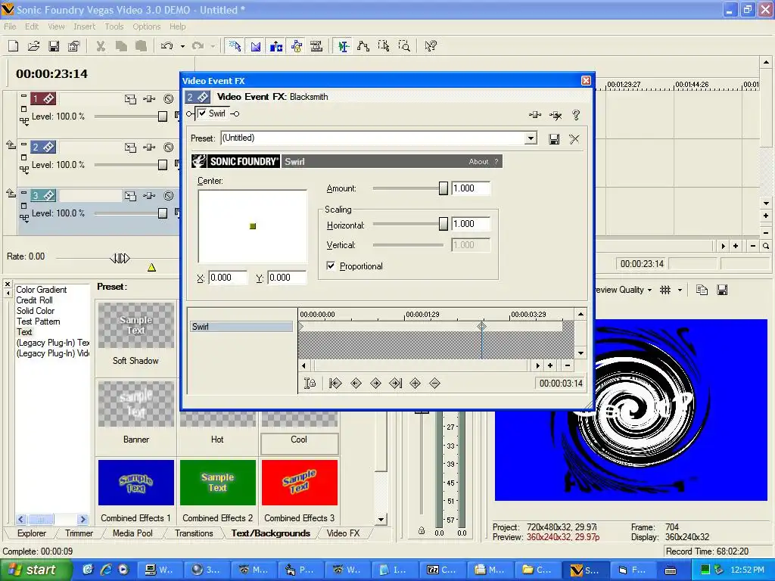Open compositing mode menu on track 3
This screenshot has height=581, width=775.
point(23,217)
